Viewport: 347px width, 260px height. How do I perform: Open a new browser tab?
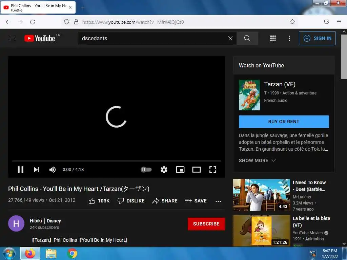point(83,8)
